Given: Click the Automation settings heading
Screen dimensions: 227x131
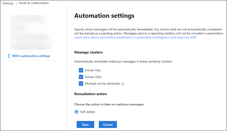Looking at the screenshot, I should 104,16.
